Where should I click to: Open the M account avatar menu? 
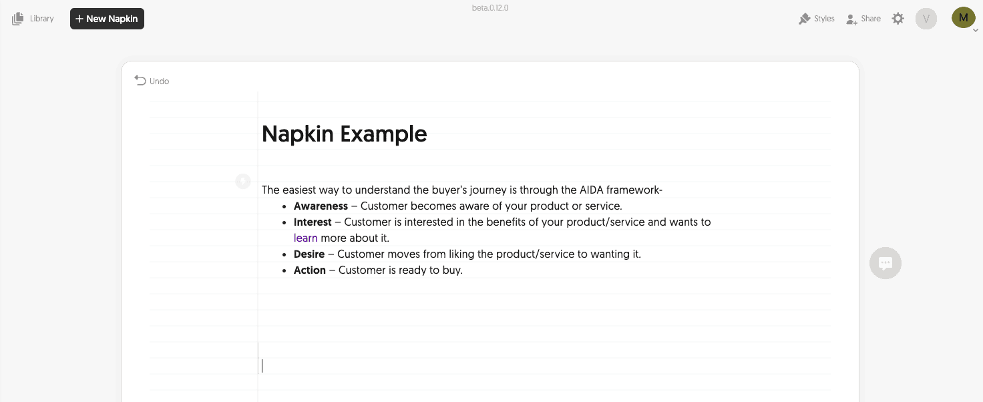[963, 18]
